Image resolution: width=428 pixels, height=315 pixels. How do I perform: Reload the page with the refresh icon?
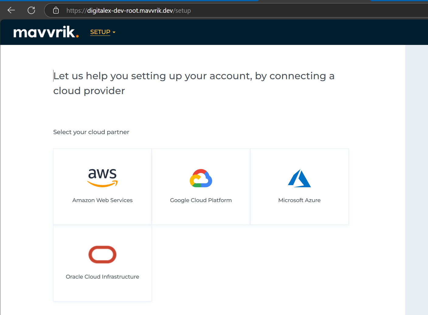pos(31,10)
